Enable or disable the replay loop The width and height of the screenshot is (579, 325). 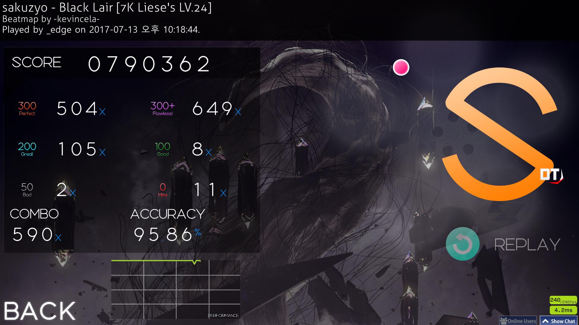coord(463,244)
